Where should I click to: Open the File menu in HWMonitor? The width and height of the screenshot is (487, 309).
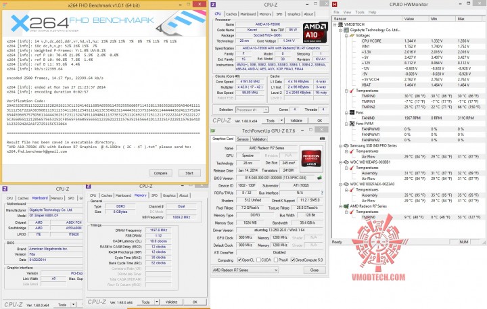pos(336,12)
